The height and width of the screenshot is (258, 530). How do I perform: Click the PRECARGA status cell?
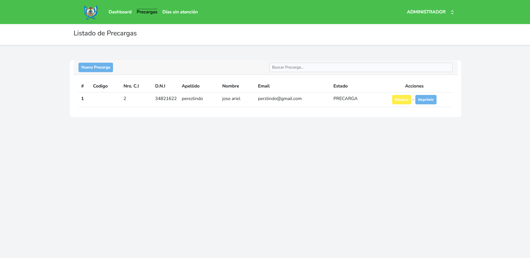point(345,99)
